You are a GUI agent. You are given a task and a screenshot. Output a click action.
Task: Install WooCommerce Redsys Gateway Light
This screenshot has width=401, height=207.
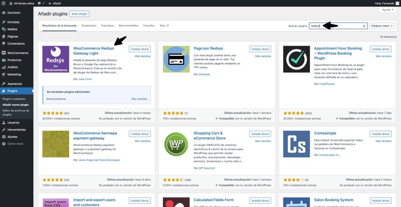click(x=140, y=49)
